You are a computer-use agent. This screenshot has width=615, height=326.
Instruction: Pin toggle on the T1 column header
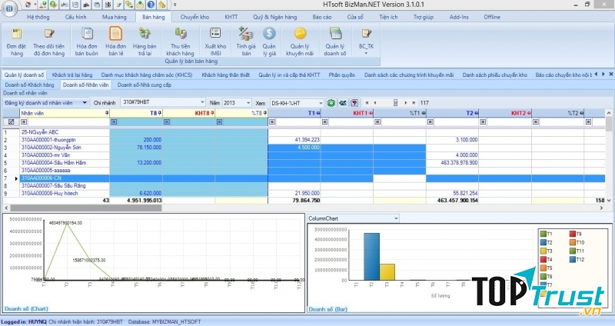pyautogui.click(x=318, y=113)
